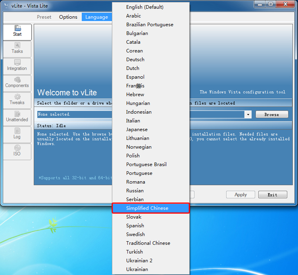298x275 pixels.
Task: Open the Options menu
Action: coord(68,17)
